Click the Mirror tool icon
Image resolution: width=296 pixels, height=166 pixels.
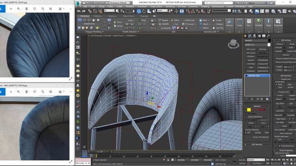234,11
